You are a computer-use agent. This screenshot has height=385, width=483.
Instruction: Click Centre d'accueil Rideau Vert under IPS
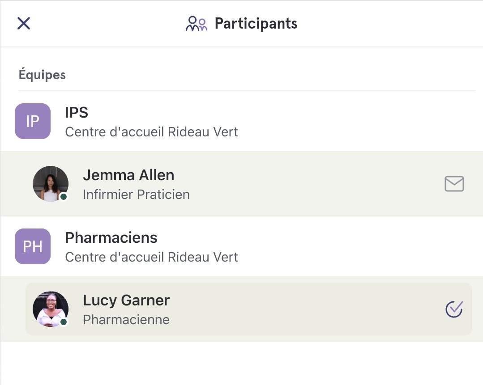151,132
